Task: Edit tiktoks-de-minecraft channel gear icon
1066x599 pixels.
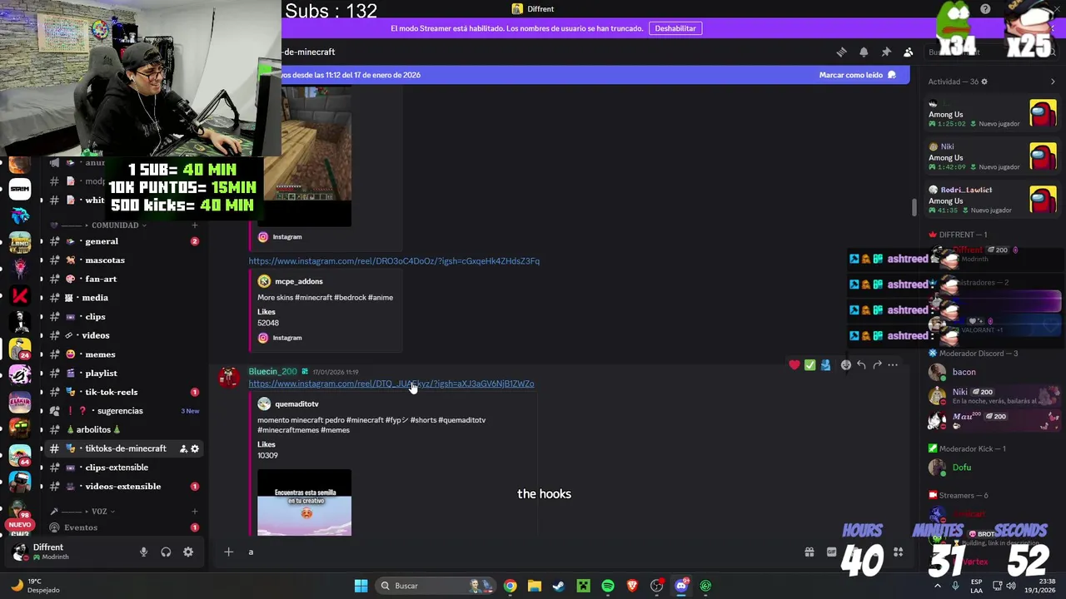Action: click(195, 448)
